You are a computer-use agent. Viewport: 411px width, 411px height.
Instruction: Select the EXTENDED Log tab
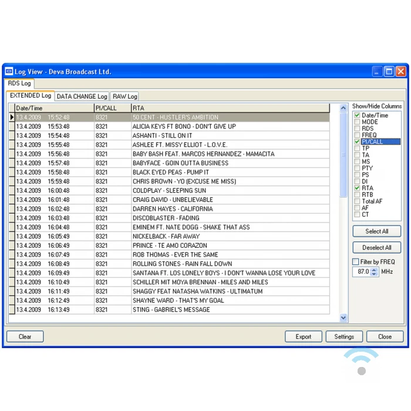pyautogui.click(x=31, y=95)
